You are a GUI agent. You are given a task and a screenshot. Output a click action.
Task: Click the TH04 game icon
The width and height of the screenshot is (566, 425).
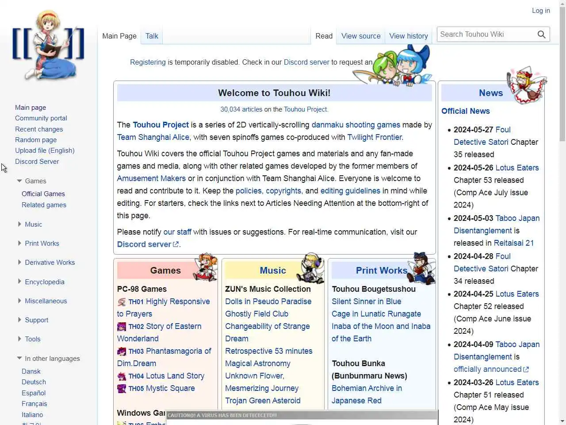[x=122, y=376]
